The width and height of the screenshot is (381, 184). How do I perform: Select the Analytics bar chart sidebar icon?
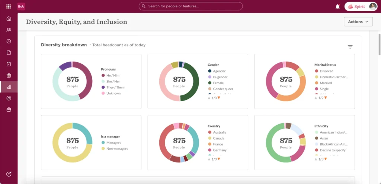tap(9, 87)
